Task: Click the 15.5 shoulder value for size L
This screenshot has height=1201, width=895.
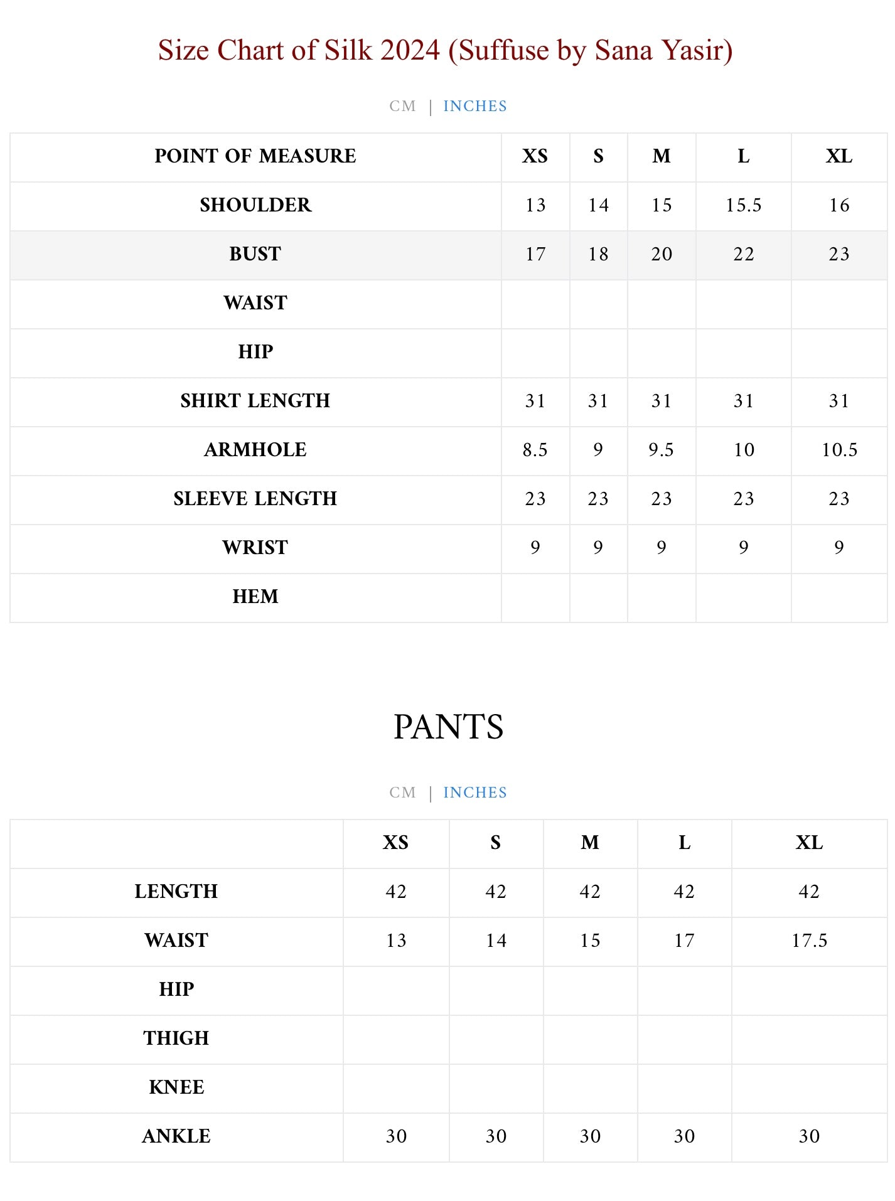Action: [x=744, y=205]
